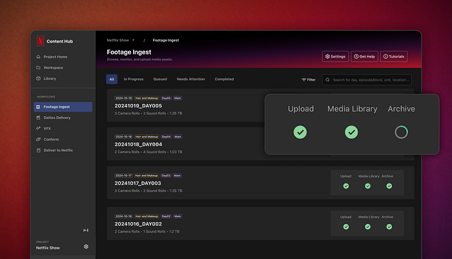Click the Workspace folder icon

[38, 67]
